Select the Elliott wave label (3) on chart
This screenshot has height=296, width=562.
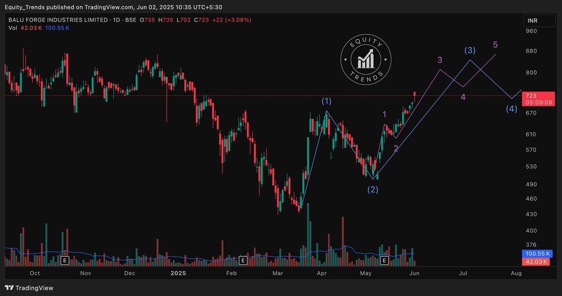pyautogui.click(x=469, y=50)
